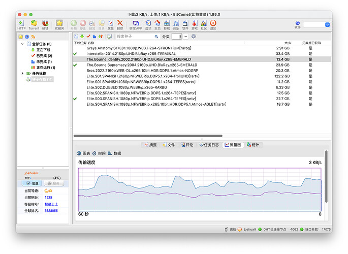Screen dimensions: 348x254
Task: Expand the 任务标签 tree node
Action: [x=22, y=73]
